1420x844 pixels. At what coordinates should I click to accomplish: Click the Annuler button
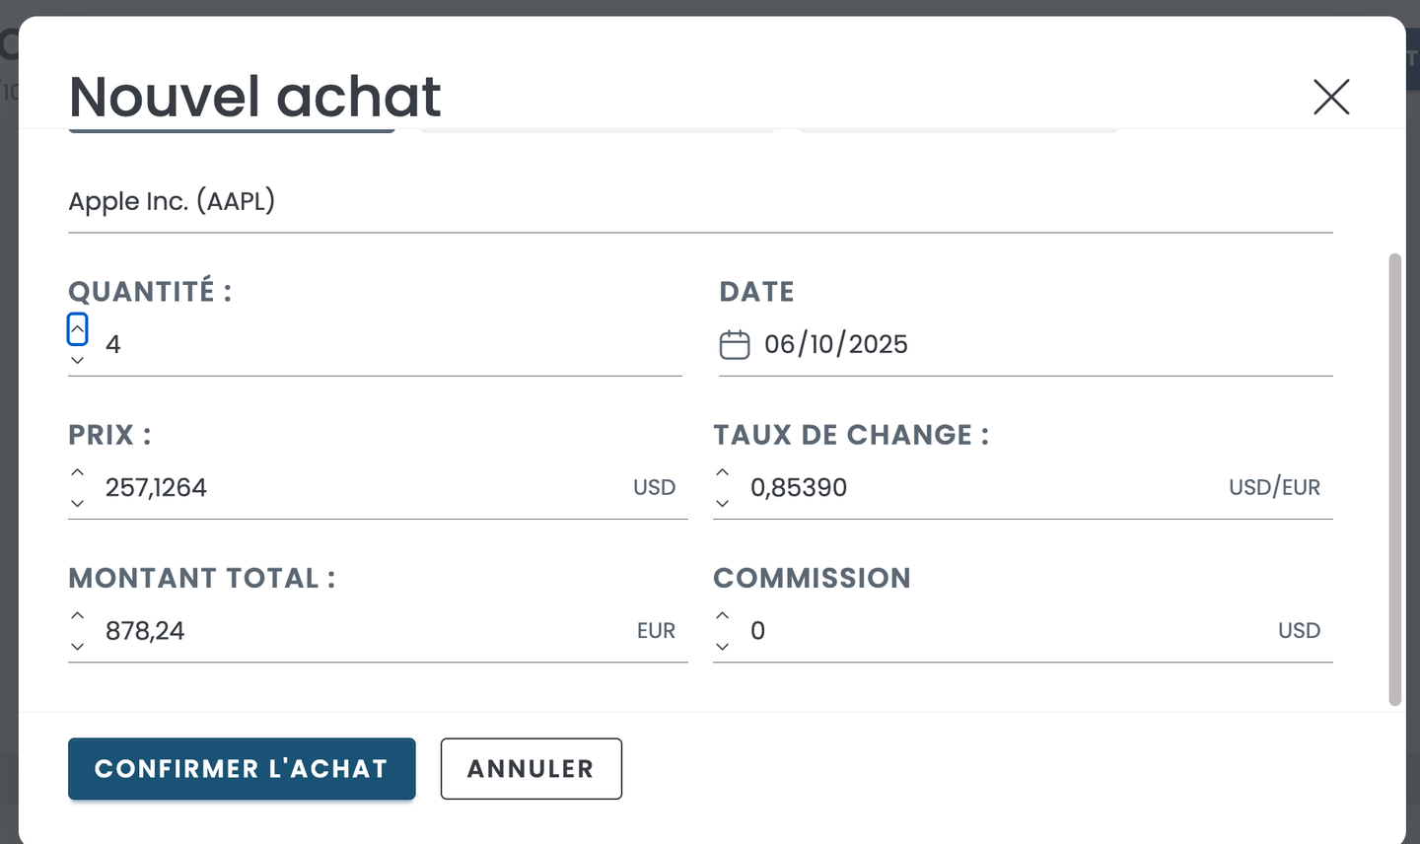click(x=531, y=769)
